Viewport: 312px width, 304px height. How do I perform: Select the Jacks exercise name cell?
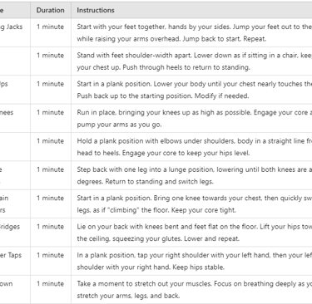[15, 32]
